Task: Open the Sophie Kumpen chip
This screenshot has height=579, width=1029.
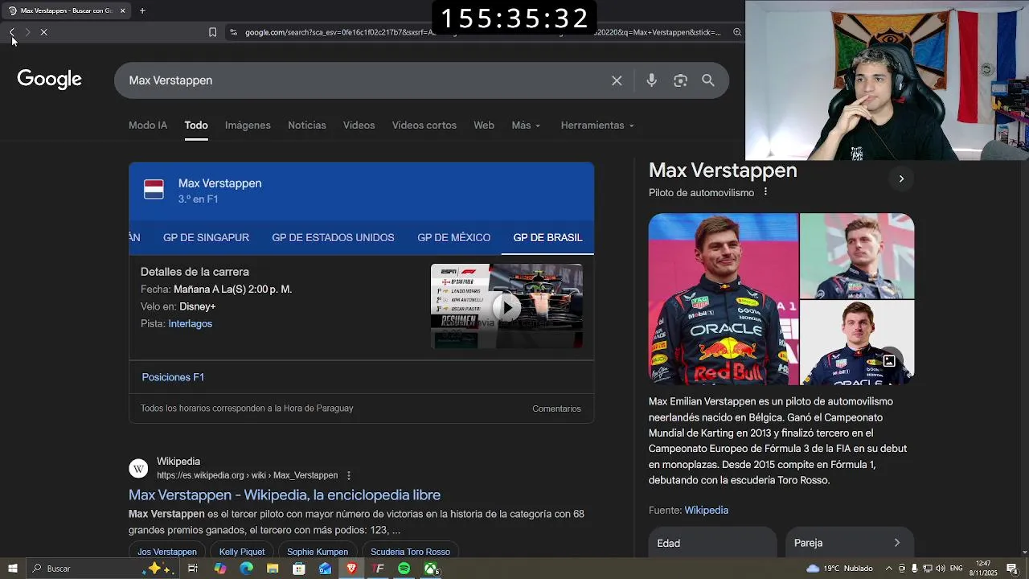Action: (x=318, y=552)
